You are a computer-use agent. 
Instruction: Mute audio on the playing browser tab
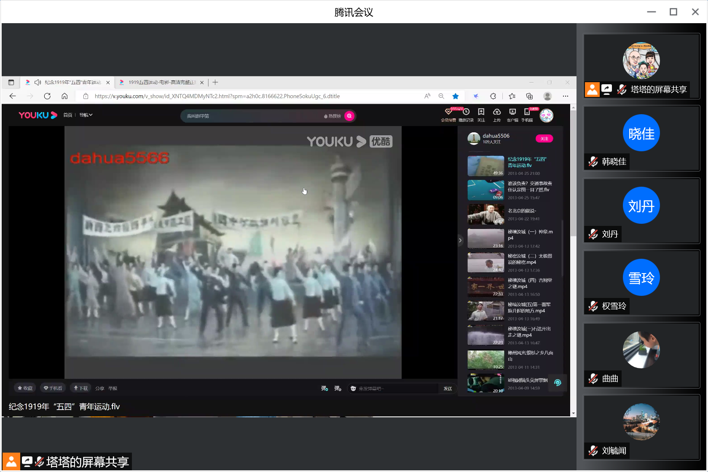click(x=38, y=82)
